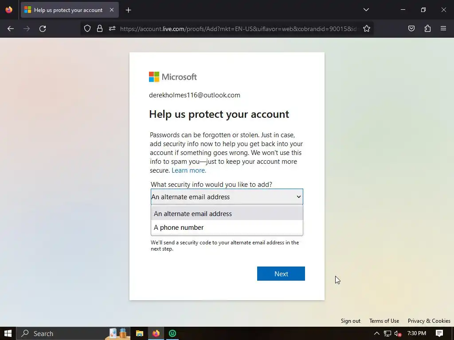Click the Firefox taskbar icon

click(156, 333)
